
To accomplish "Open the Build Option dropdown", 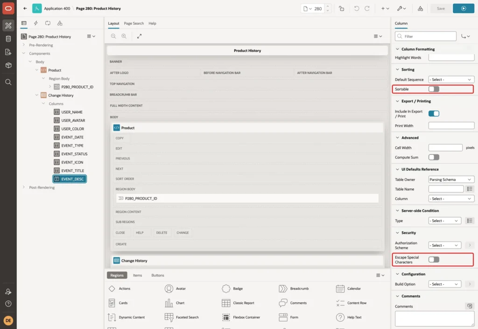I will (x=444, y=284).
